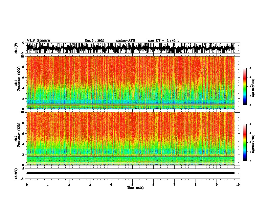Click the "10" tick on time axis
Screen dimensions: 268x207
coord(238,185)
